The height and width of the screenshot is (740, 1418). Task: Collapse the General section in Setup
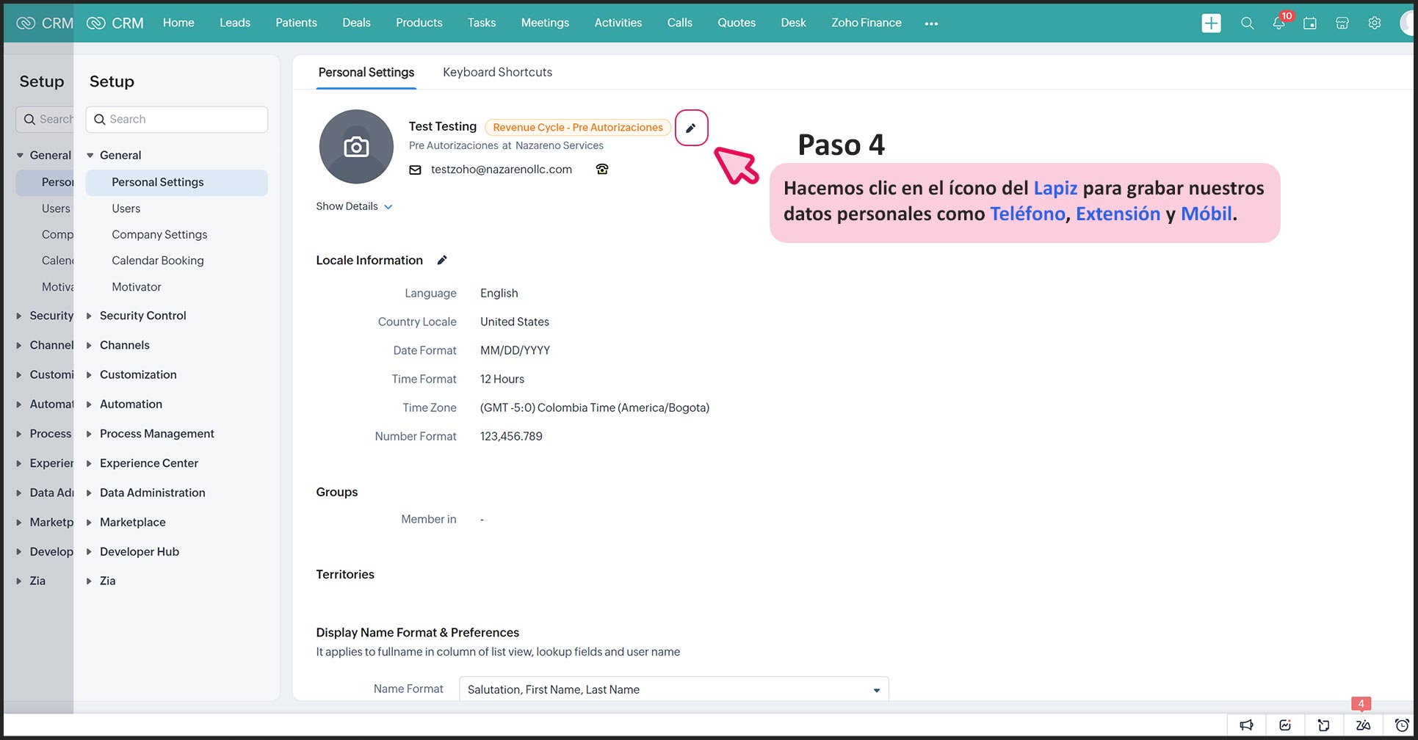[90, 156]
